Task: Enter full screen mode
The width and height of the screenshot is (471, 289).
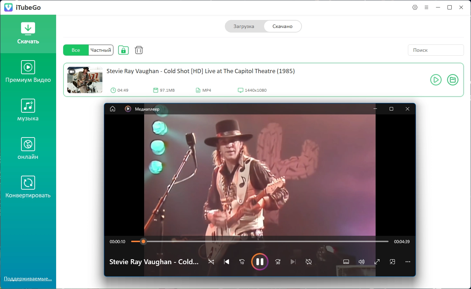Action: 377,262
